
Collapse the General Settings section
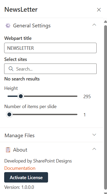click(94, 25)
